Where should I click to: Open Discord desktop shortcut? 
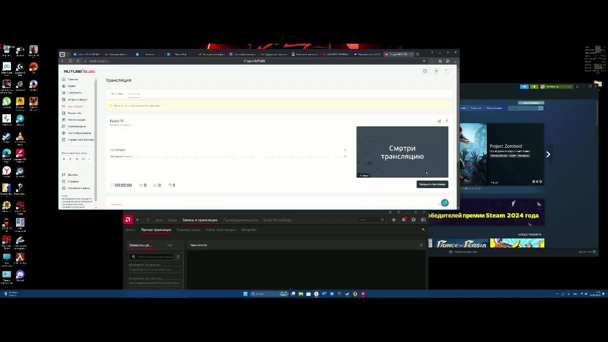pos(20,276)
